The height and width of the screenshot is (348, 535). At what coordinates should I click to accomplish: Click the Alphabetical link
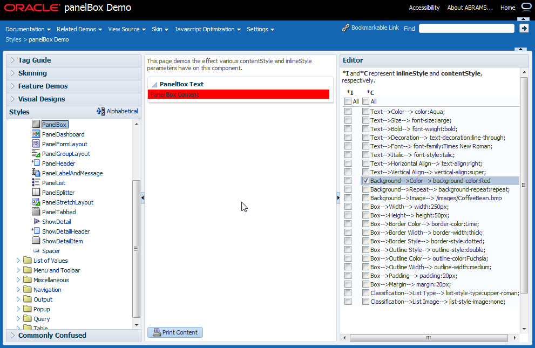pyautogui.click(x=122, y=111)
